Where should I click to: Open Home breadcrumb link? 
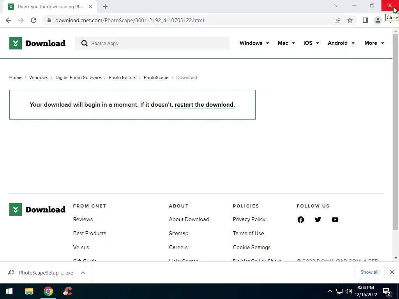pyautogui.click(x=15, y=77)
